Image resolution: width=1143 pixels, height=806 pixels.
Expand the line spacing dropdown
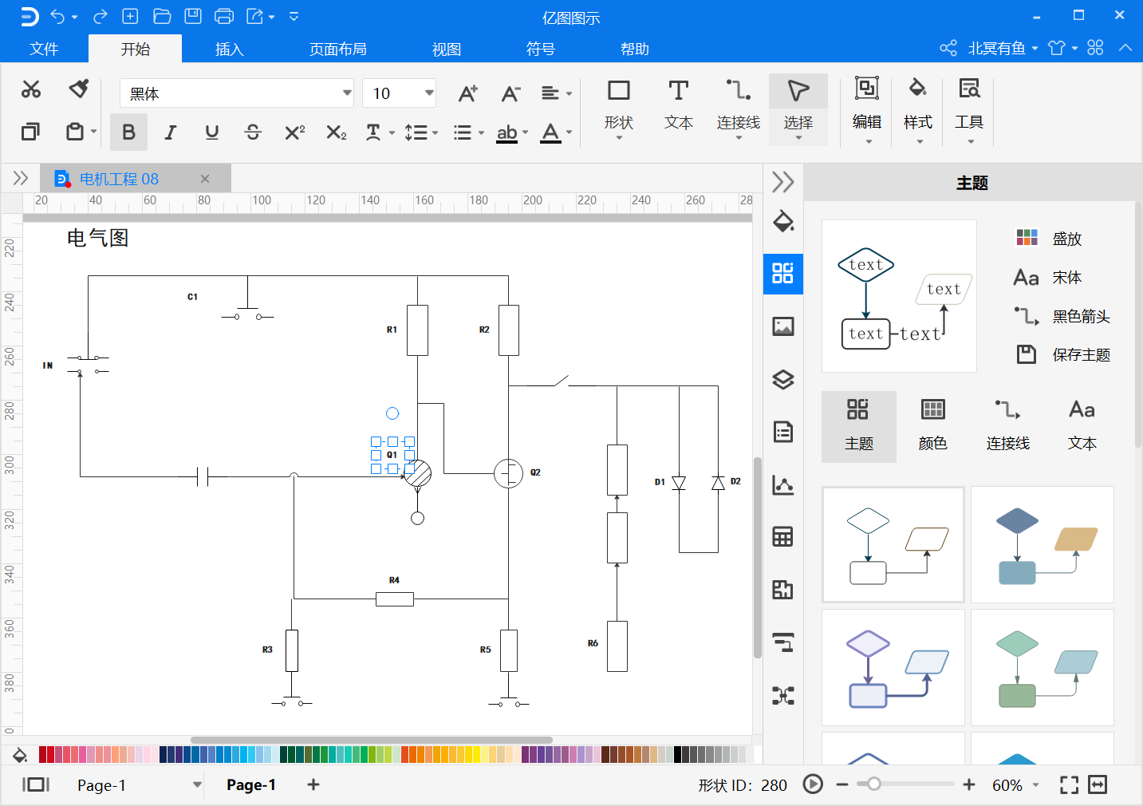435,132
